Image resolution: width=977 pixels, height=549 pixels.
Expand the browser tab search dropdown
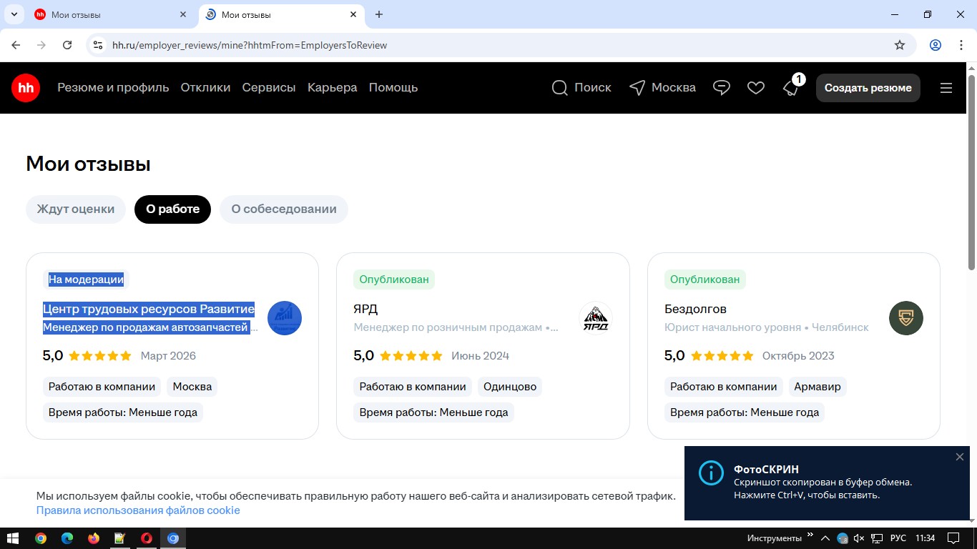click(x=14, y=14)
